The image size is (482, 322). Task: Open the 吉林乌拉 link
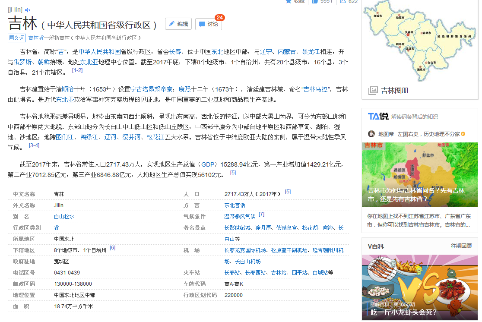coord(315,89)
